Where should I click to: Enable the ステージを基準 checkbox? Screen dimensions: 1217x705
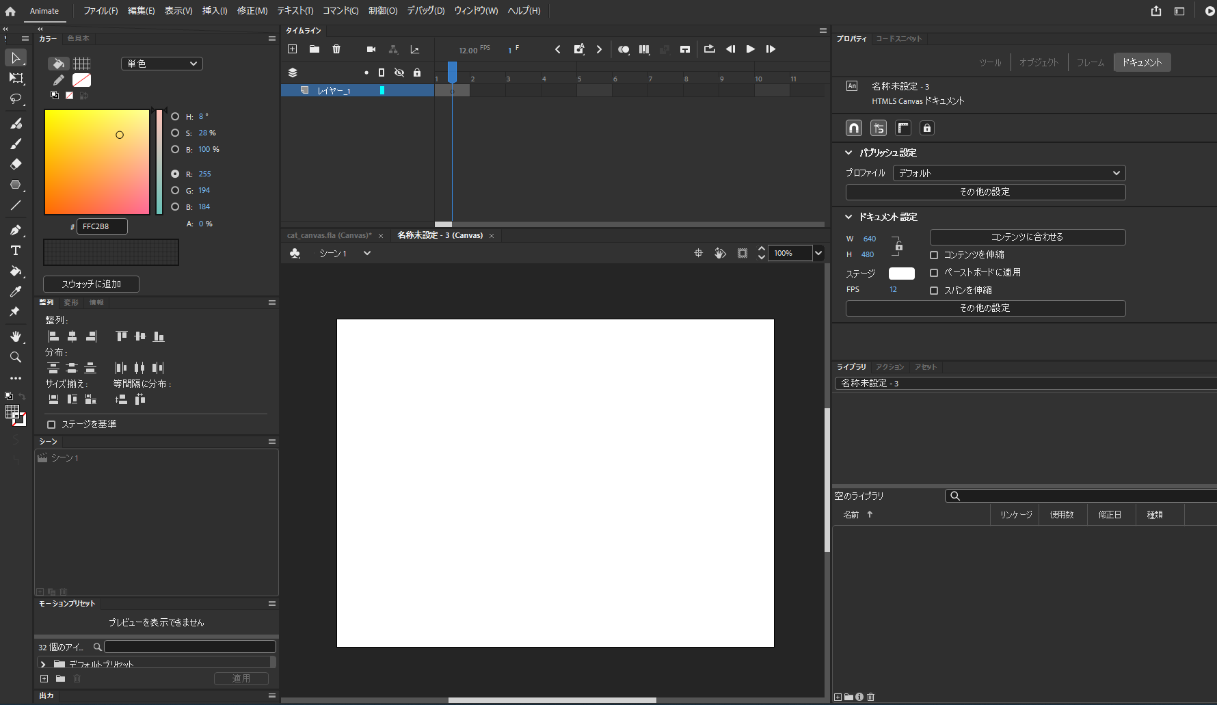[x=51, y=425]
